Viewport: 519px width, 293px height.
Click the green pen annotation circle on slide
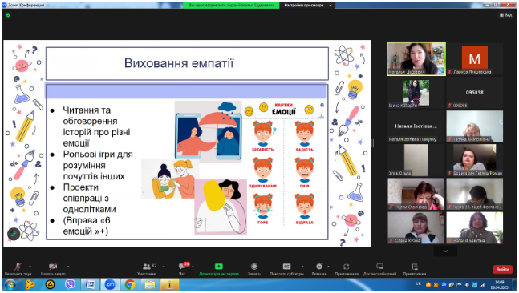[14, 234]
